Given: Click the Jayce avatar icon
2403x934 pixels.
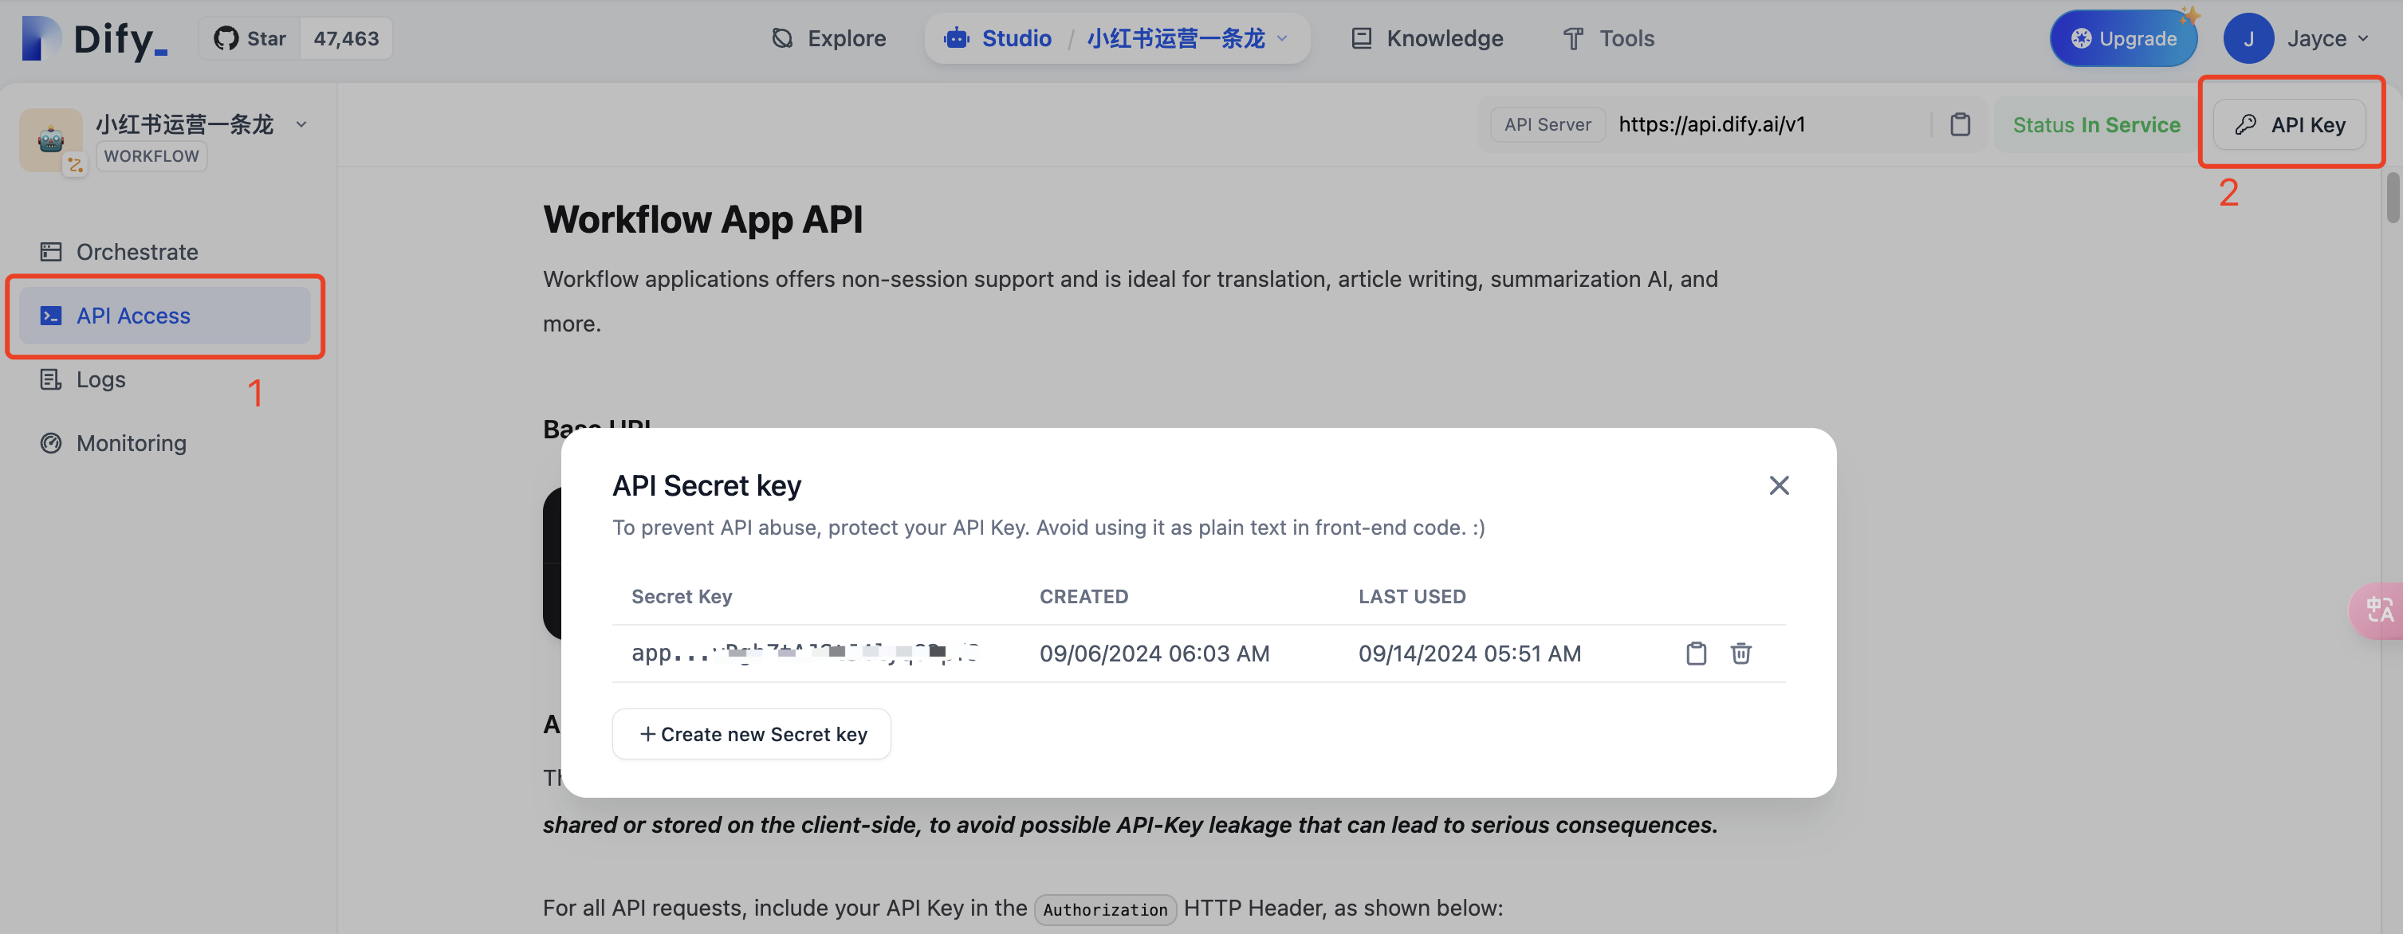Looking at the screenshot, I should tap(2248, 38).
